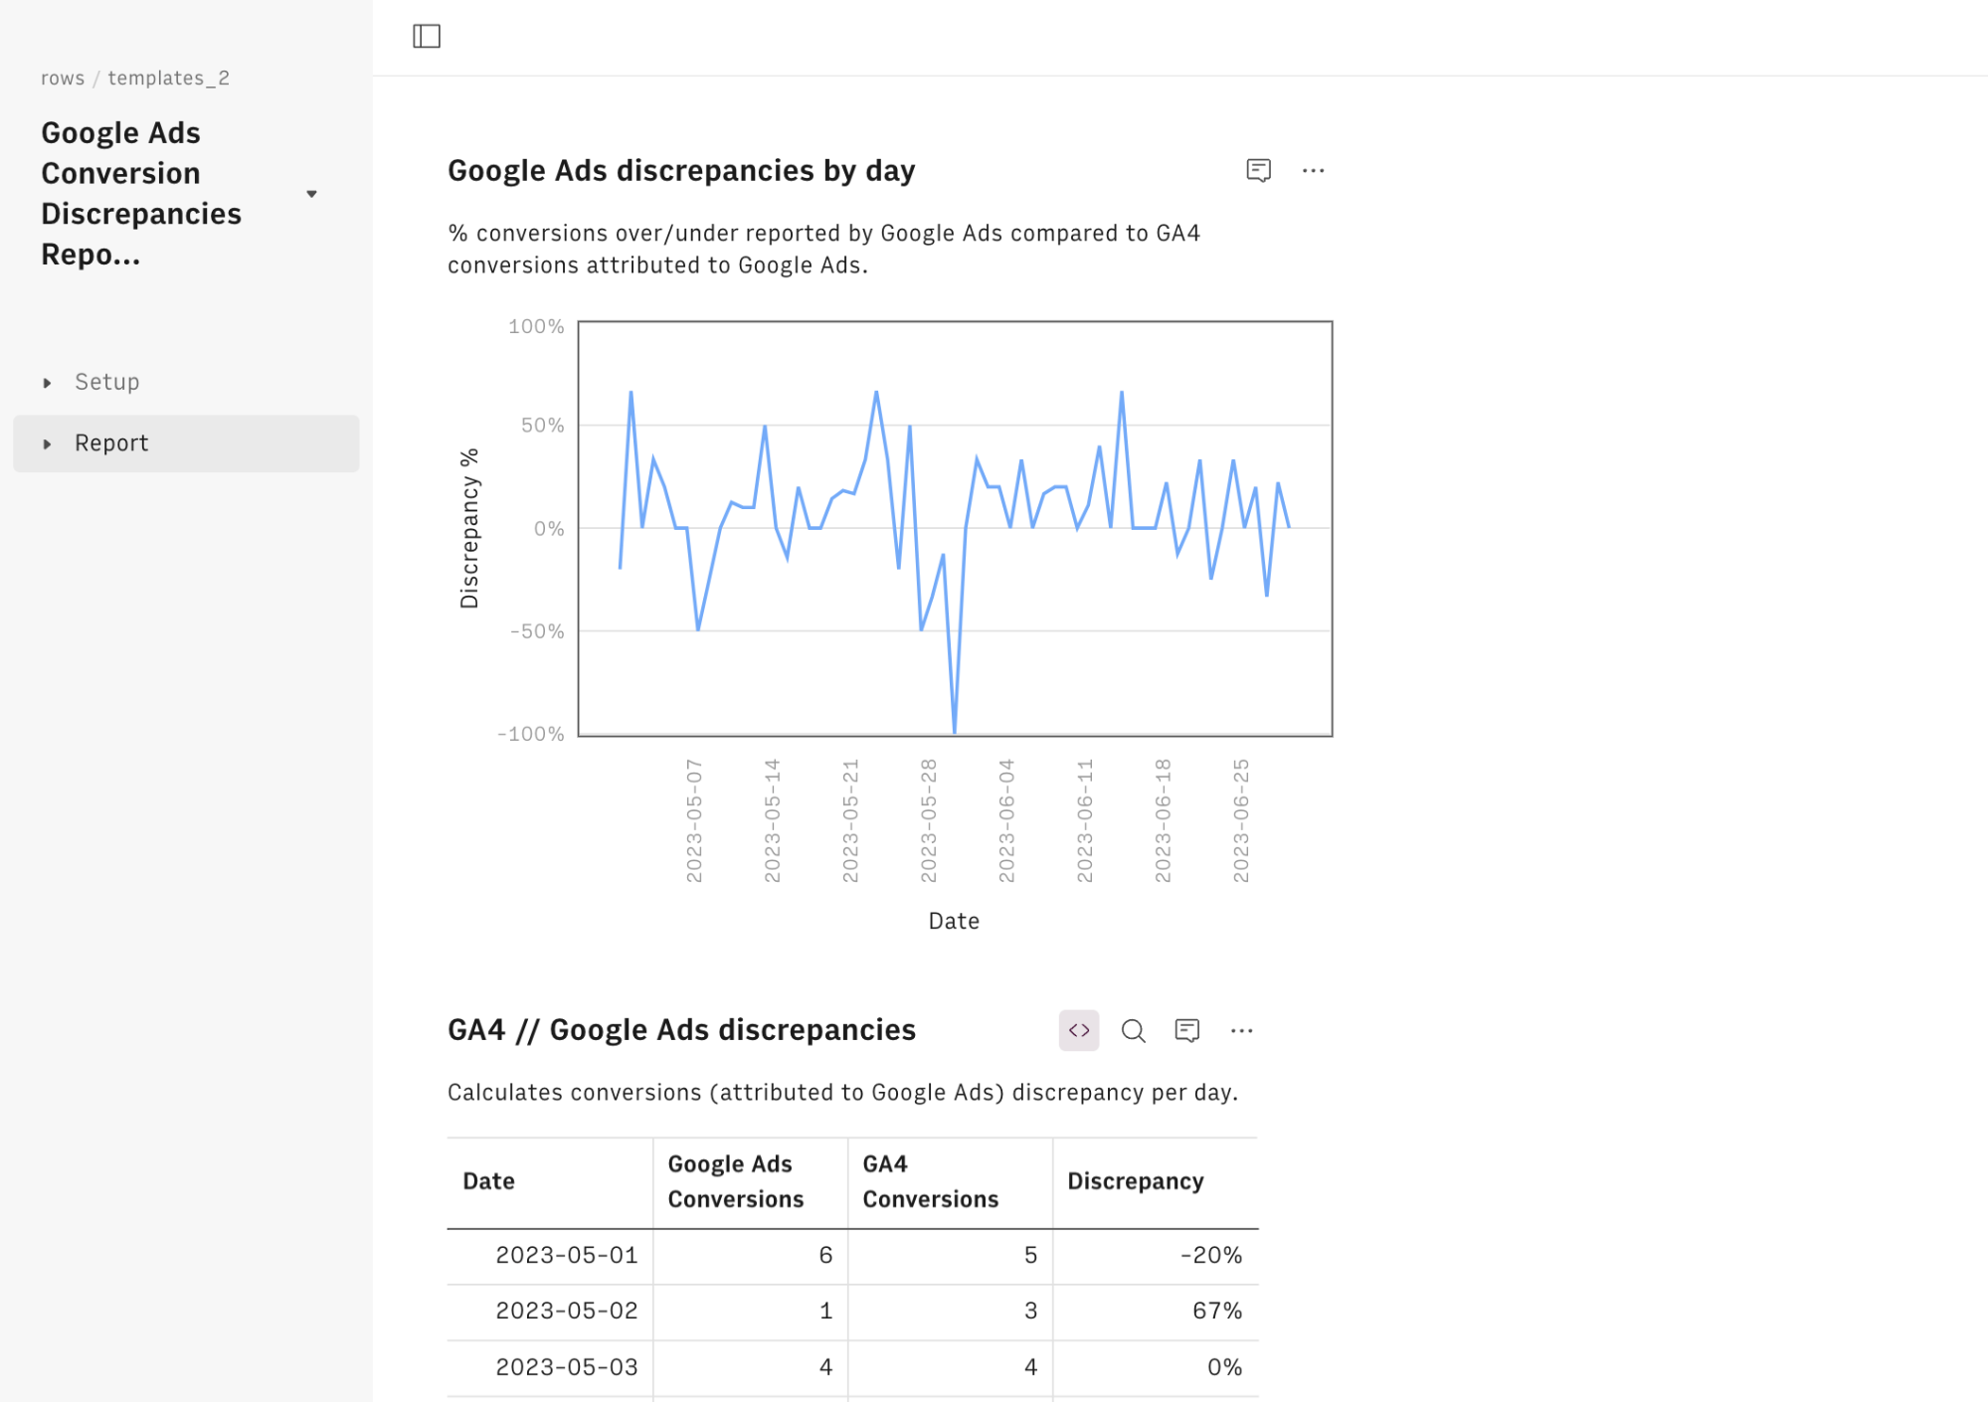Viewport: 1988px width, 1403px height.
Task: Click the comment icon on Google Ads discrepancies chart
Action: pyautogui.click(x=1259, y=170)
